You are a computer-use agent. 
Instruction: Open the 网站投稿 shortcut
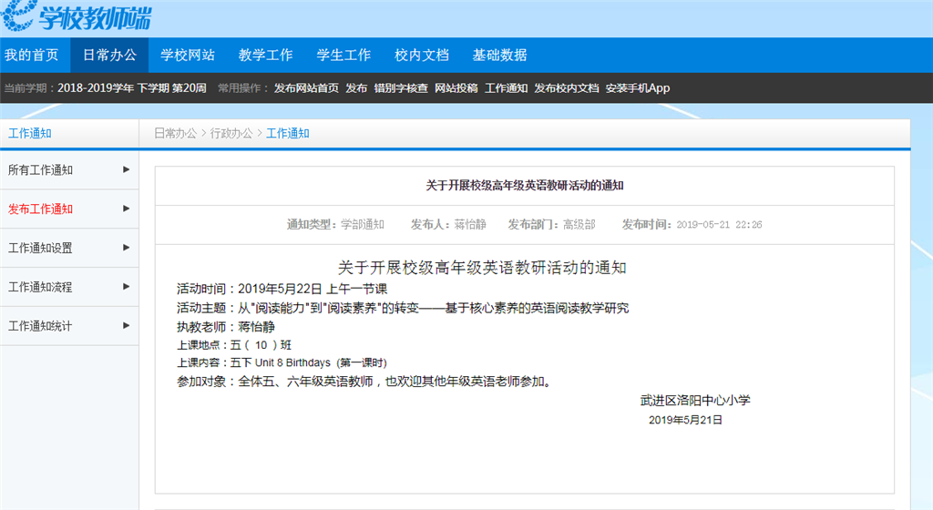pyautogui.click(x=456, y=88)
